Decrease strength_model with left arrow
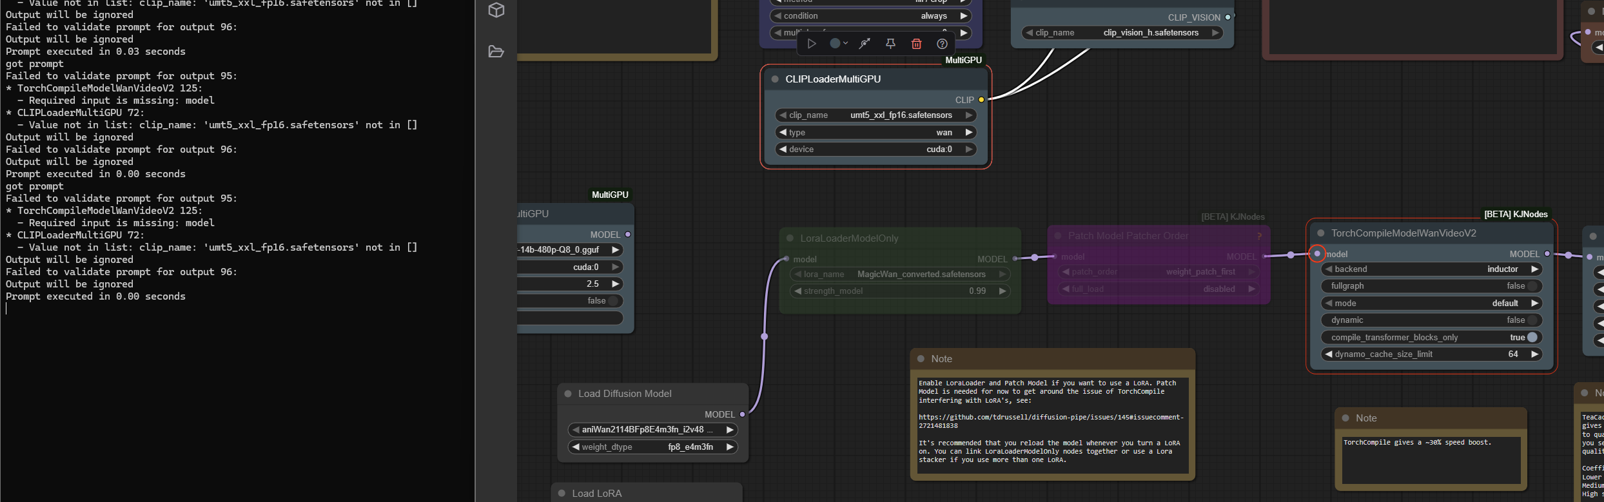The width and height of the screenshot is (1604, 502). 797,291
